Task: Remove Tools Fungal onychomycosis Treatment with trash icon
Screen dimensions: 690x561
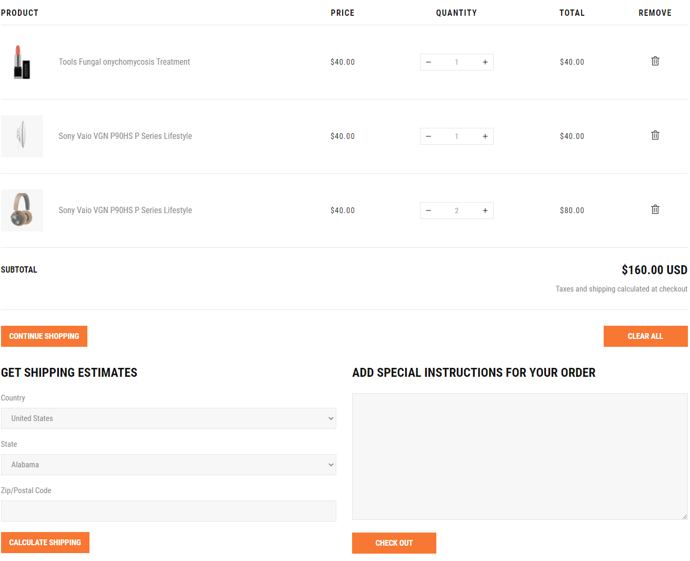Action: point(655,61)
